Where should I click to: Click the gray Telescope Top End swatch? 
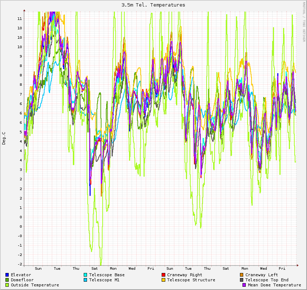[x=242, y=280]
